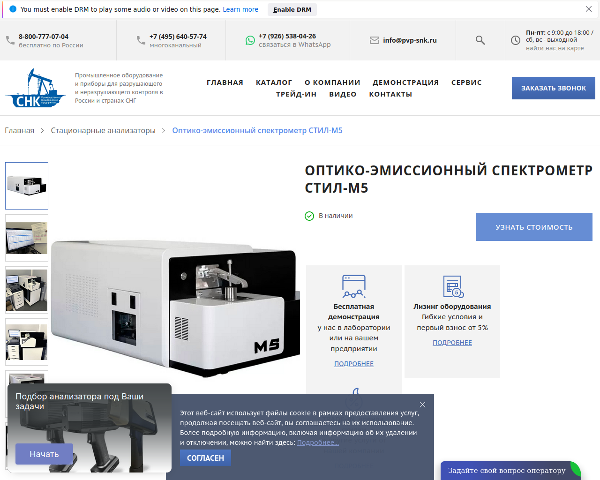600x480 pixels.
Task: Click the envelope email icon
Action: click(375, 40)
